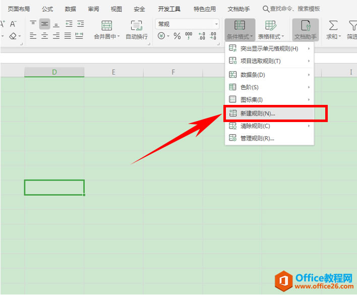Viewport: 357px width, 295px height.
Task: Click the number group dialog launcher
Action: [x=218, y=44]
